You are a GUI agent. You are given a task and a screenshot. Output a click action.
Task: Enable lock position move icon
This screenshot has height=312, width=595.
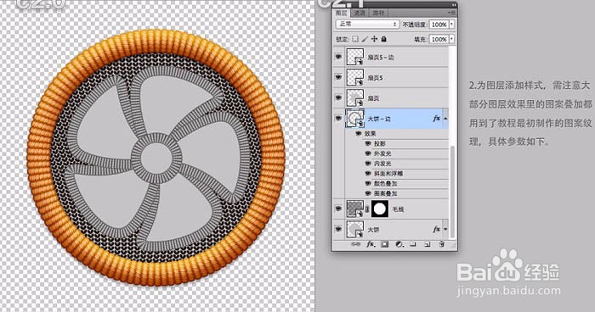(374, 39)
